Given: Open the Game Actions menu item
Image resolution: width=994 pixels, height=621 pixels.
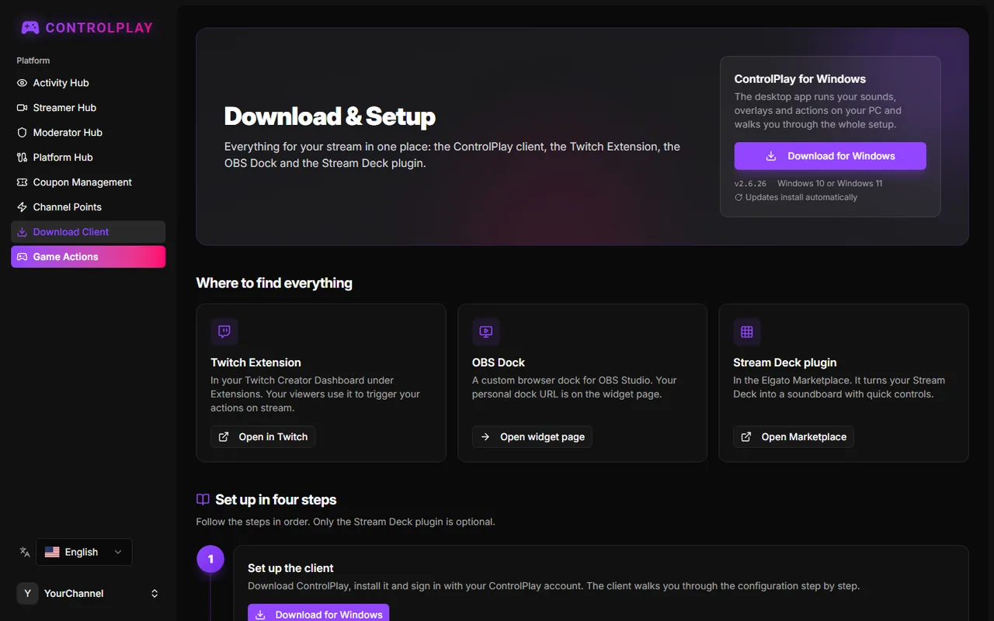Looking at the screenshot, I should (x=88, y=257).
